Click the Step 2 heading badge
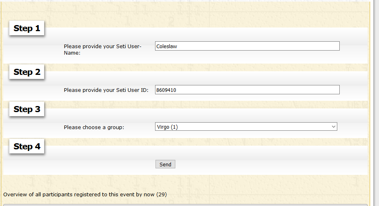This screenshot has width=379, height=206. coord(27,72)
